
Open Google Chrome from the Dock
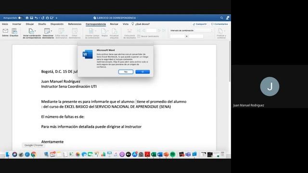(x=34, y=155)
